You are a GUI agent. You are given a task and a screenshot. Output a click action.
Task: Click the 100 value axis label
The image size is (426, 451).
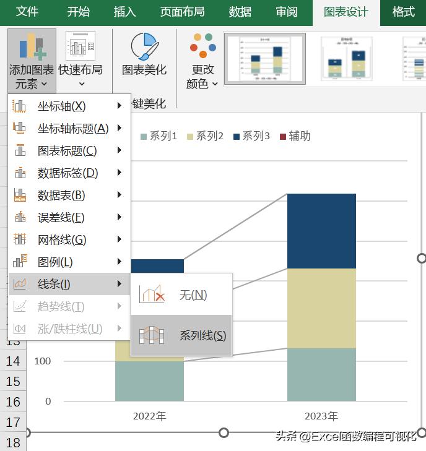[42, 361]
